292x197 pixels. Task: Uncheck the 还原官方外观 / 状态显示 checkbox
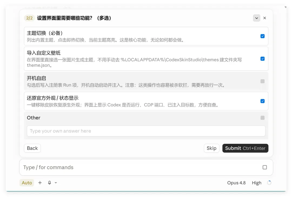pos(262,101)
